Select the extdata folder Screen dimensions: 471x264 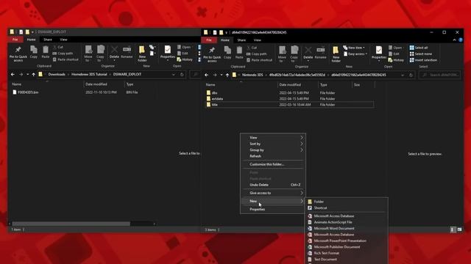290,98
